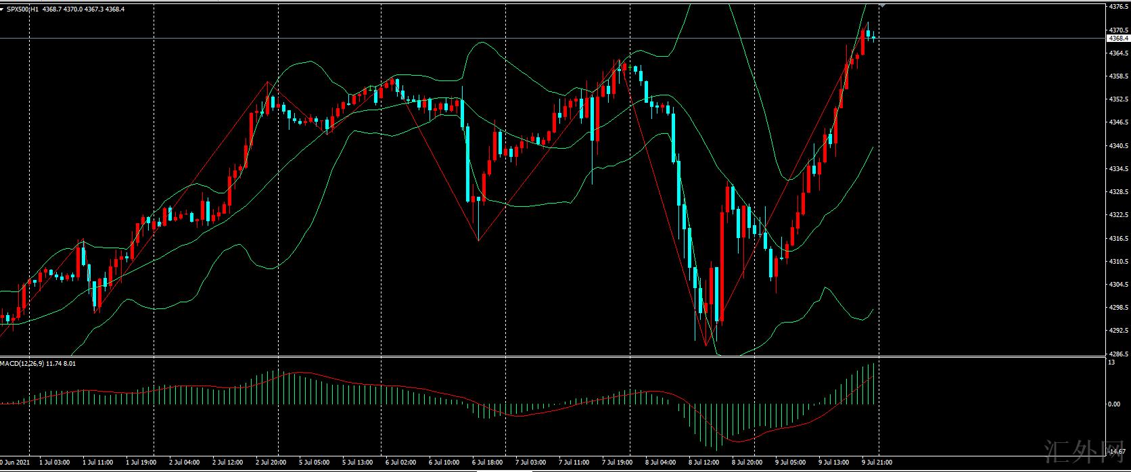
Task: Click the 9 Jul 21:00 time label
Action: point(877,463)
